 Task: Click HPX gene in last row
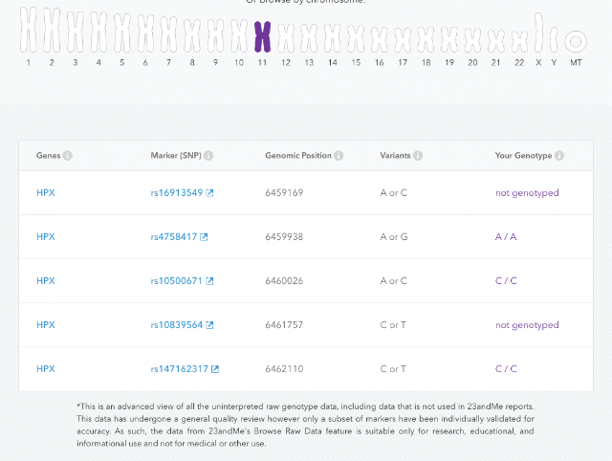[x=46, y=369]
